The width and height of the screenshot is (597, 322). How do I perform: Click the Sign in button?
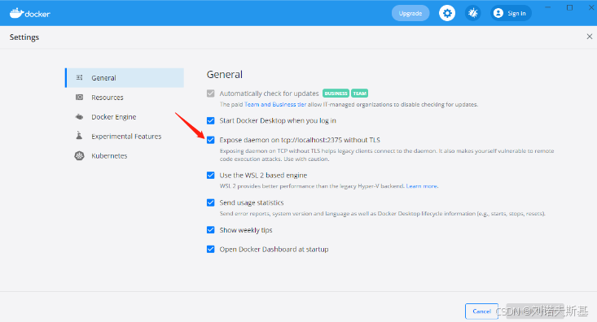pos(511,13)
